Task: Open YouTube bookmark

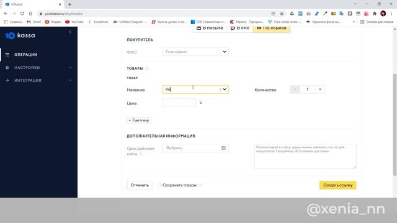Action: point(74,22)
